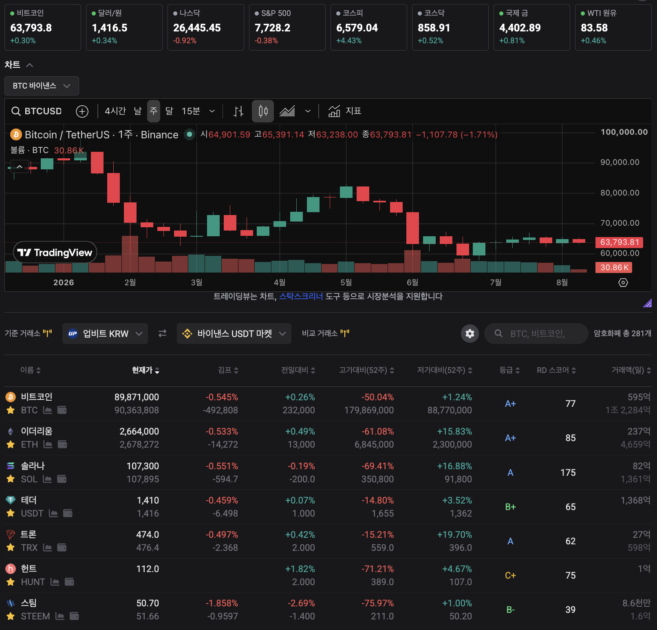The width and height of the screenshot is (657, 630).
Task: Focus the coin search field
Action: tap(536, 334)
